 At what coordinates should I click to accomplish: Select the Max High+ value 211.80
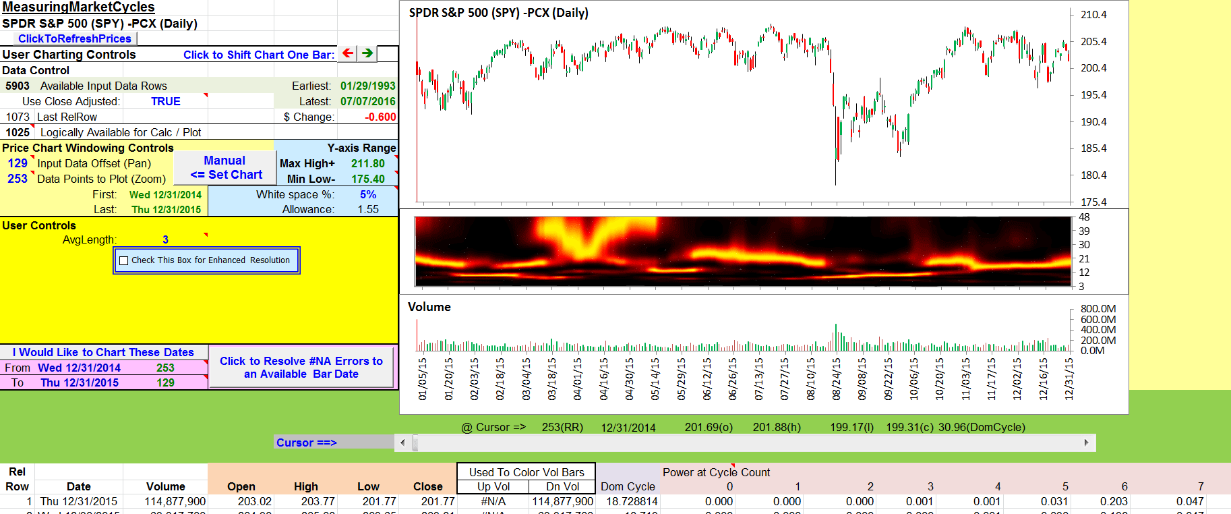(x=368, y=163)
